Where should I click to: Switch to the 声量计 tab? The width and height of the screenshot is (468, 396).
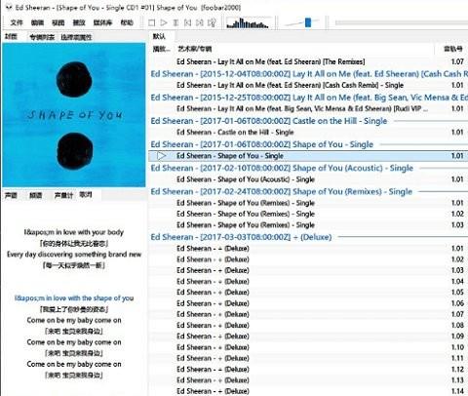(63, 195)
